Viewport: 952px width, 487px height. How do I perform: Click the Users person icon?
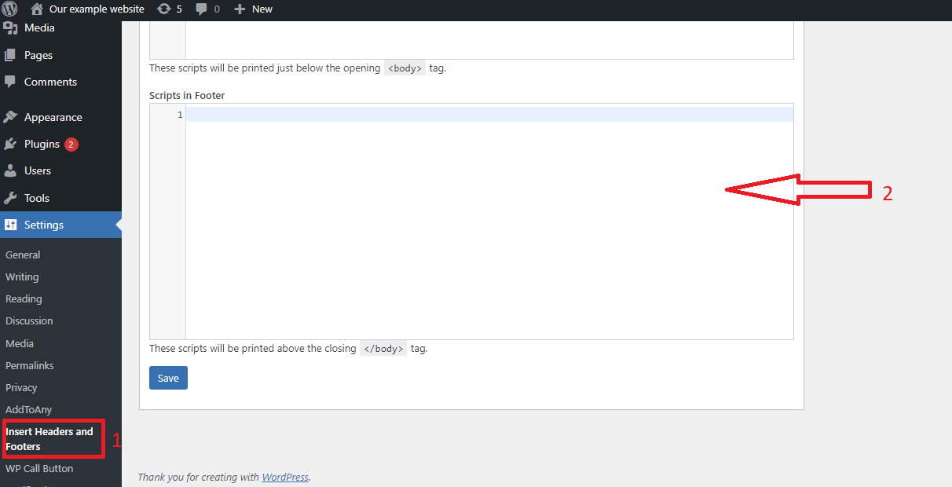10,170
